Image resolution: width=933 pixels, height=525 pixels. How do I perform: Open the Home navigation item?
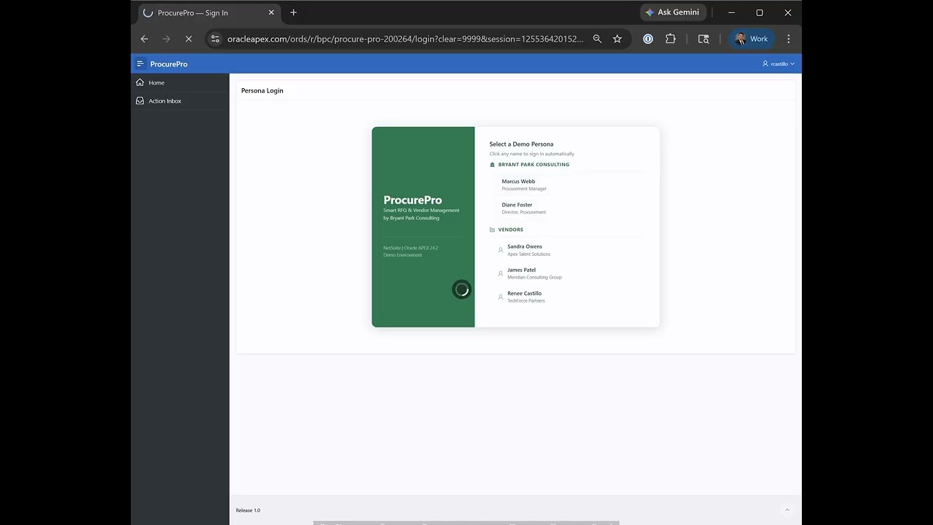click(x=180, y=82)
